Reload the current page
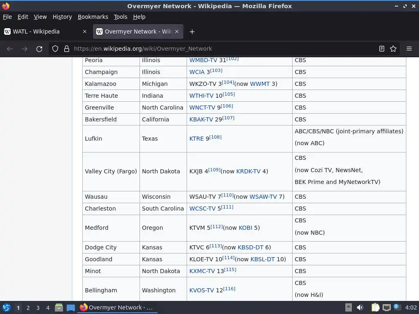This screenshot has height=314, width=419. click(x=39, y=49)
